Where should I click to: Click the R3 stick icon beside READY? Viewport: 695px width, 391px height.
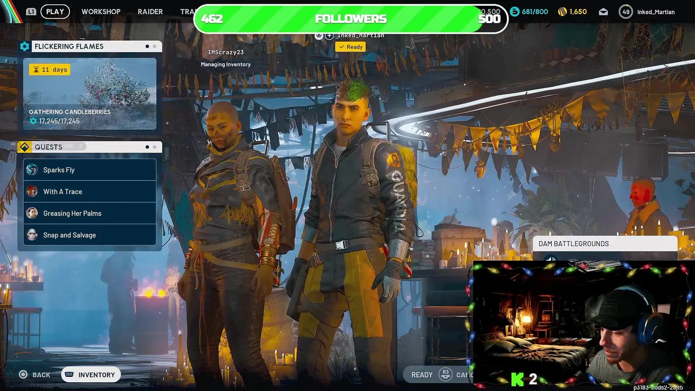pos(445,374)
